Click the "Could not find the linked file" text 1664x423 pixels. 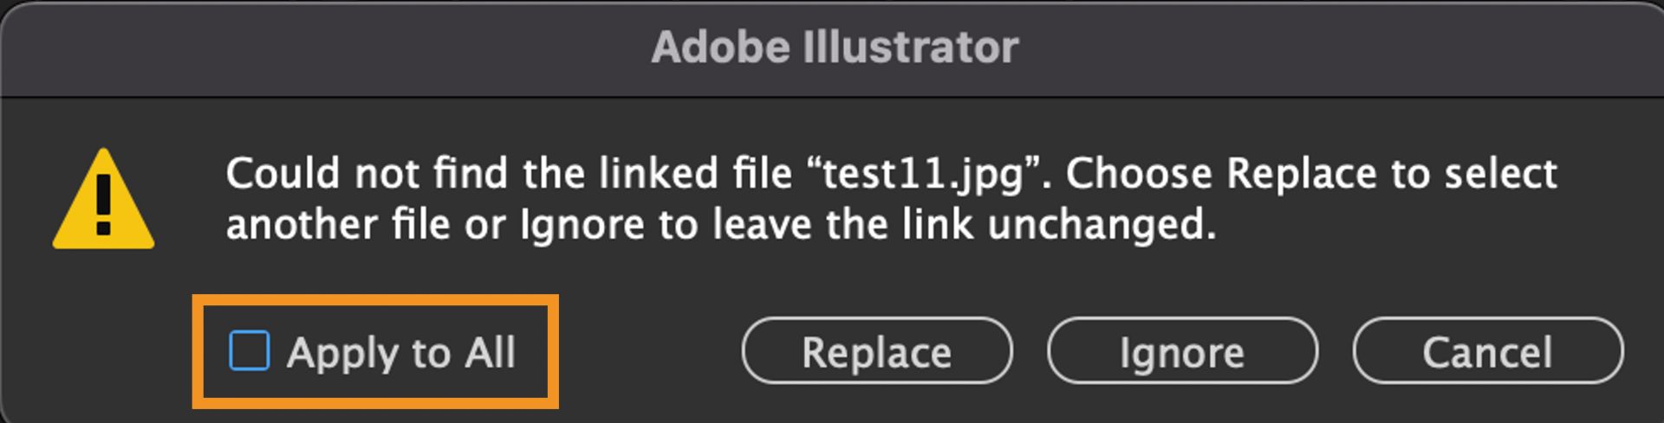[x=509, y=174]
